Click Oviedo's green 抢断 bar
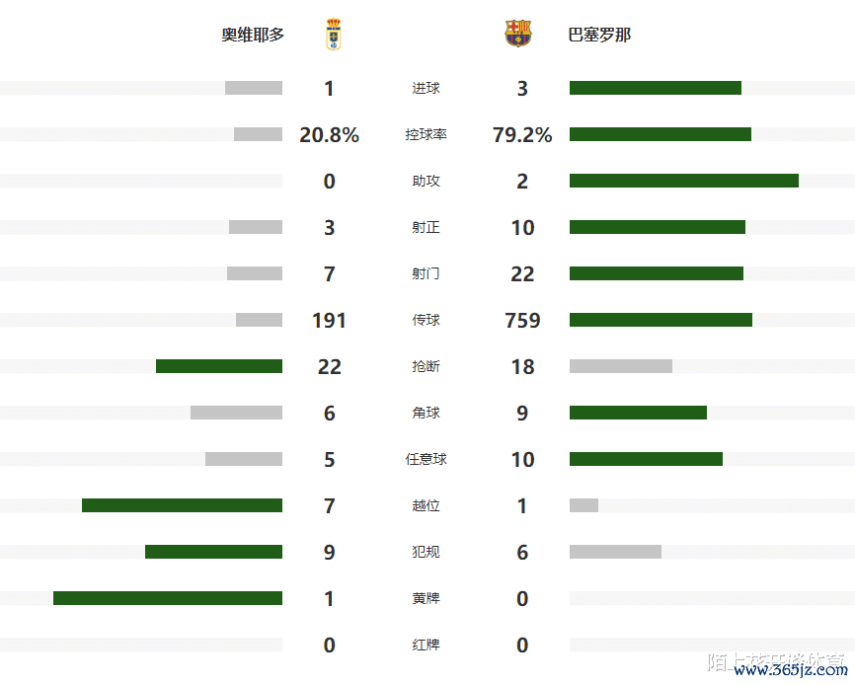The image size is (855, 685). coord(219,366)
